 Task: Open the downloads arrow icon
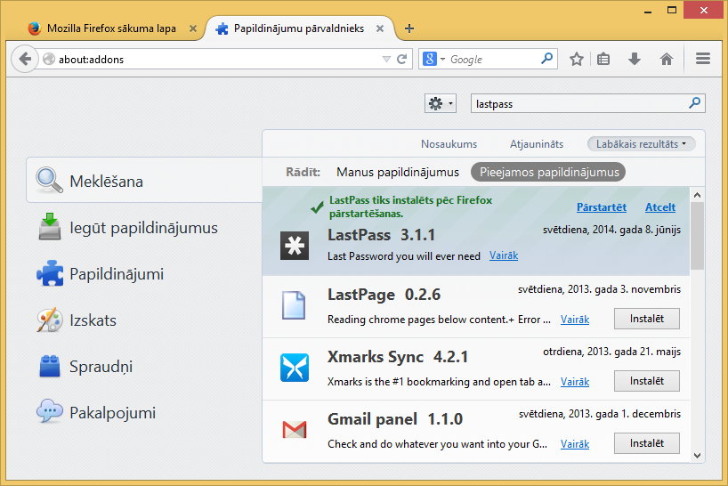click(x=635, y=59)
